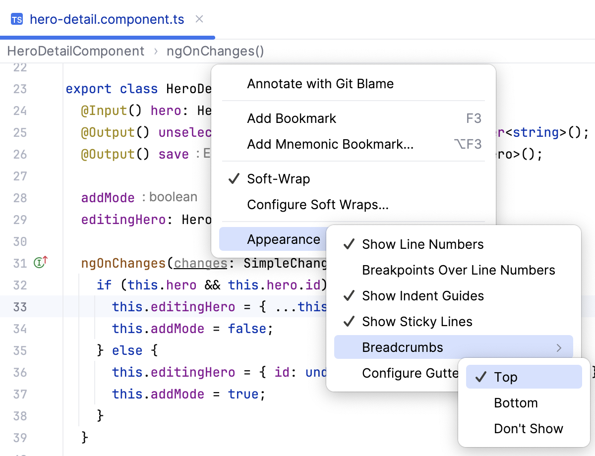Expand the Appearance submenu

(284, 239)
